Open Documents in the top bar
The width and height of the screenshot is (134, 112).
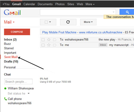click(45, 4)
